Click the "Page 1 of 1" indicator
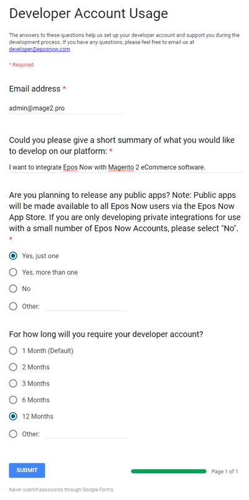 click(225, 471)
